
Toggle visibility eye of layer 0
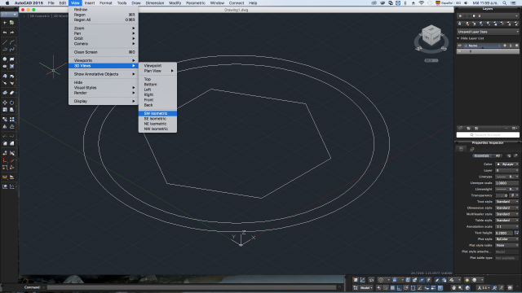460,51
